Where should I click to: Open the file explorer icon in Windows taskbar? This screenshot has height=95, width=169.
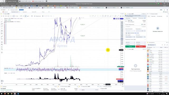(x=8, y=94)
